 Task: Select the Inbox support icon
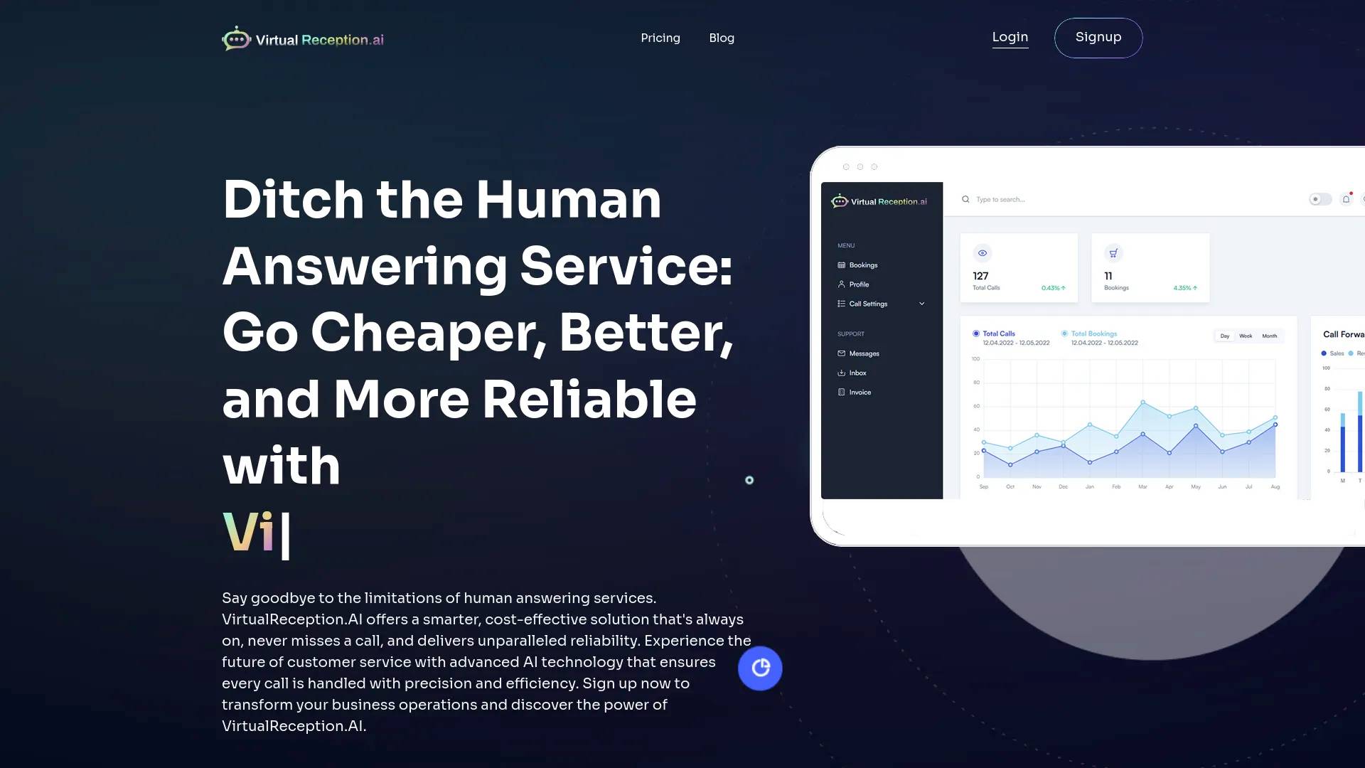(841, 373)
